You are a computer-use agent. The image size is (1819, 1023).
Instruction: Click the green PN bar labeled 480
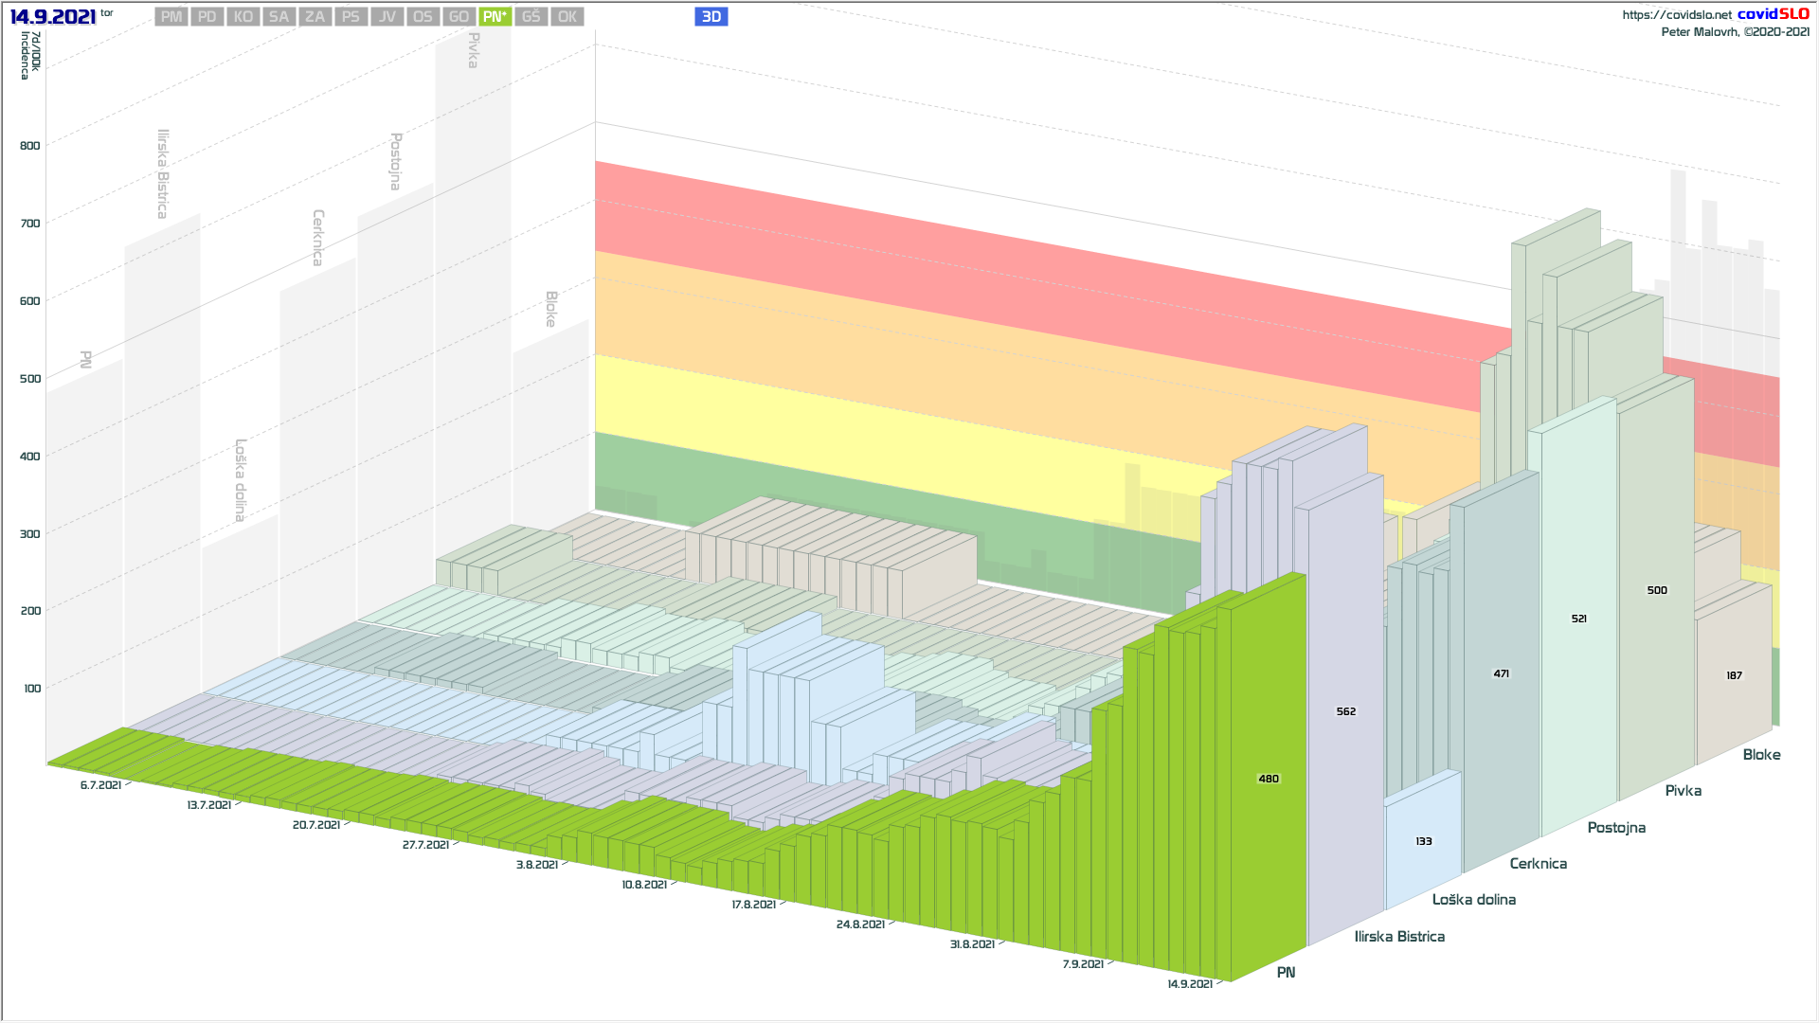1268,779
